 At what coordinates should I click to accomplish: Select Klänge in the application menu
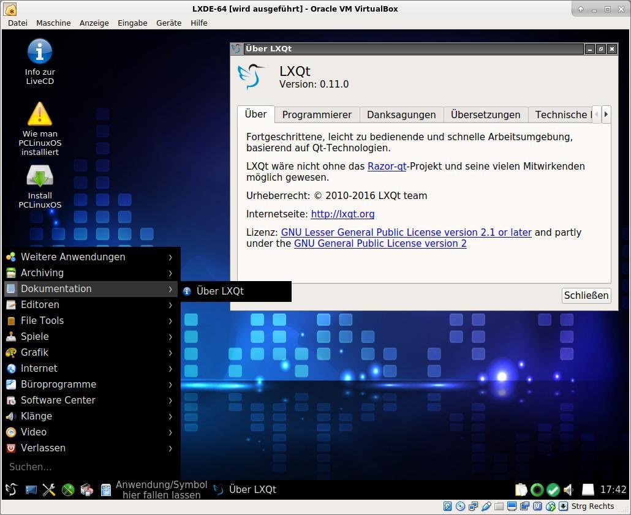(91, 416)
